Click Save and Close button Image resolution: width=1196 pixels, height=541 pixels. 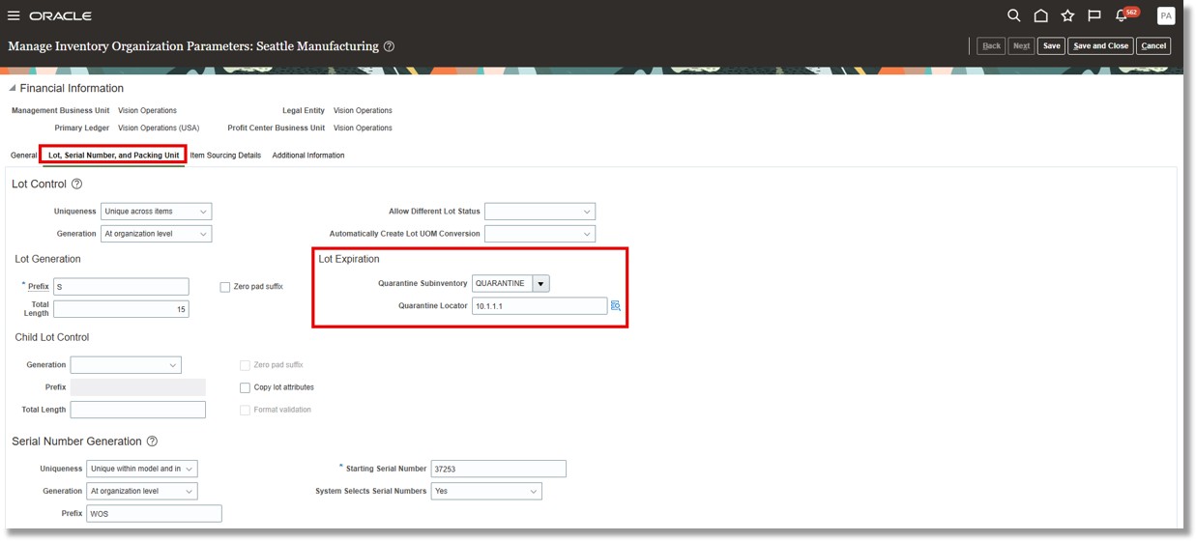point(1100,45)
